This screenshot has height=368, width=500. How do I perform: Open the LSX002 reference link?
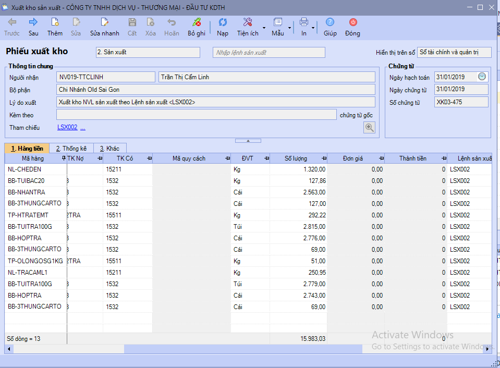[x=67, y=127]
